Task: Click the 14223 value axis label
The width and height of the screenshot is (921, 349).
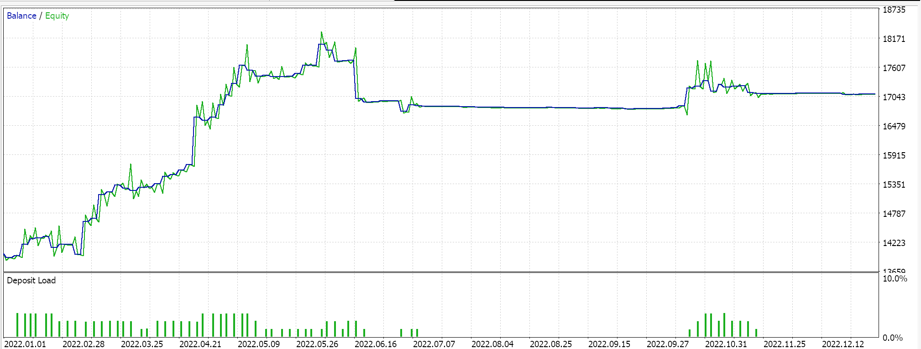Action: [894, 243]
